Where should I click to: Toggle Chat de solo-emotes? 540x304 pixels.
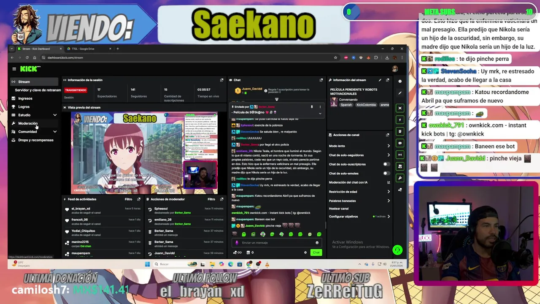[x=386, y=173]
